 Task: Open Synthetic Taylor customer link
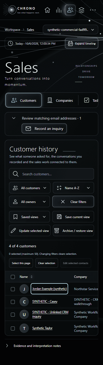pos(42,328)
